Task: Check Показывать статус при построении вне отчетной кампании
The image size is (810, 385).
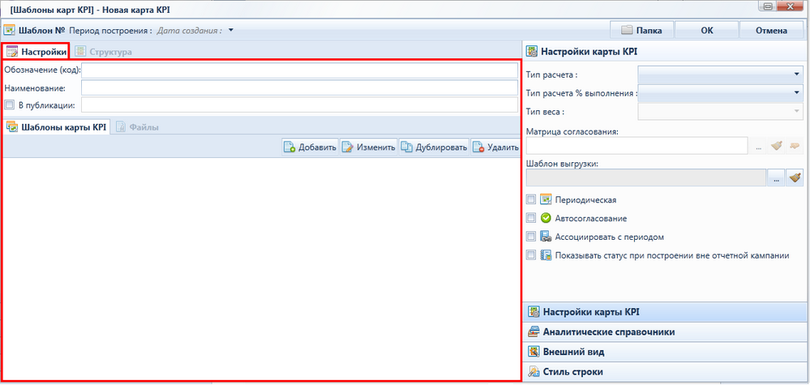Action: pos(530,255)
